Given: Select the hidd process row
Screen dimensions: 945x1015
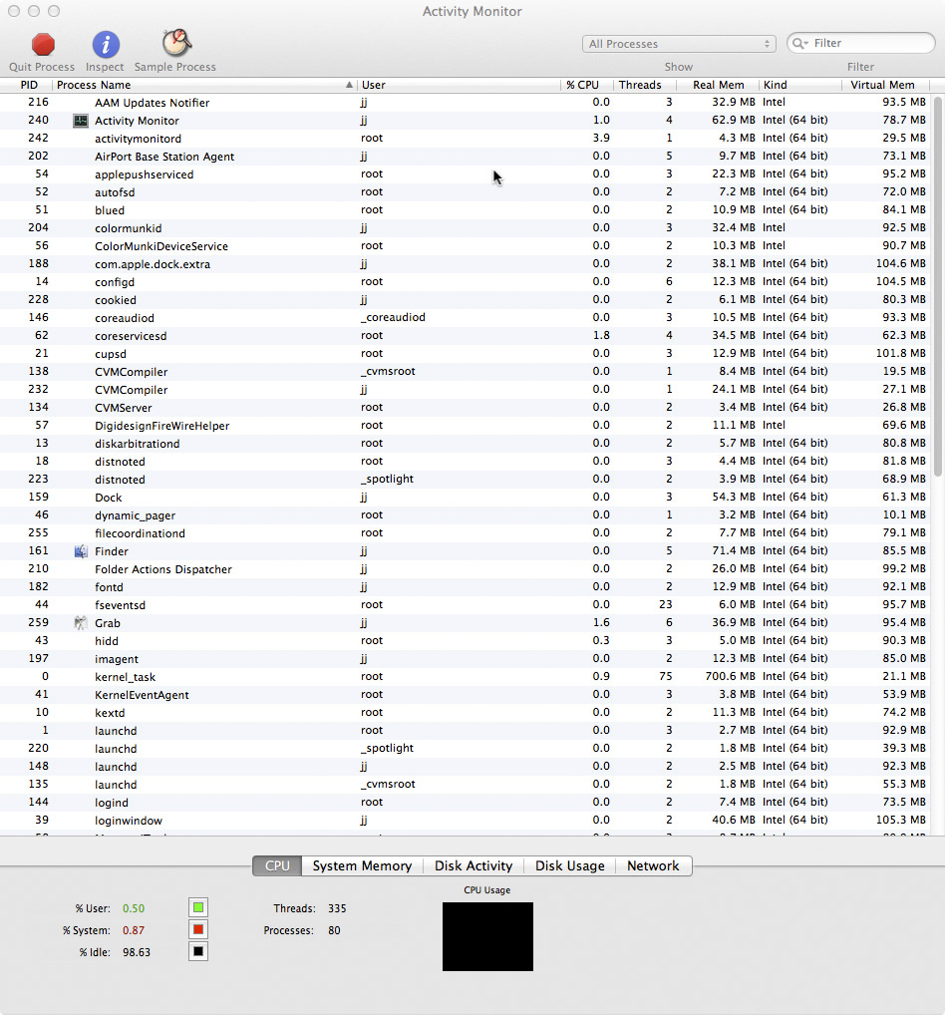Looking at the screenshot, I should point(467,641).
